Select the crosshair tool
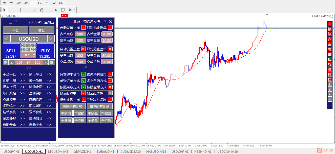The image size is (335, 154). [x=12, y=10]
